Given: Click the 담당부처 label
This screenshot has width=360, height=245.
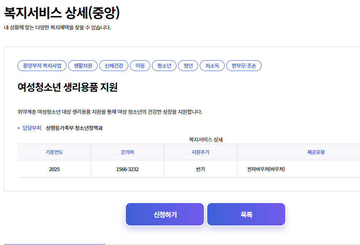Looking at the screenshot, I should [x=32, y=128].
